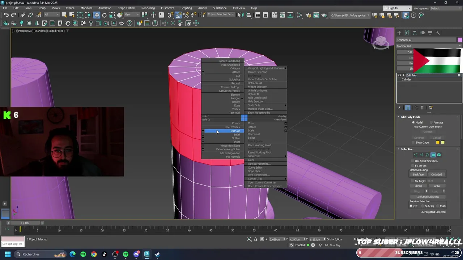Enable Use Stack Selection checkbox
This screenshot has width=463, height=260.
coord(412,161)
